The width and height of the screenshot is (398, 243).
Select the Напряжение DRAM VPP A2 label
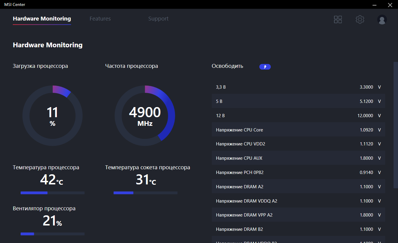[244, 215]
